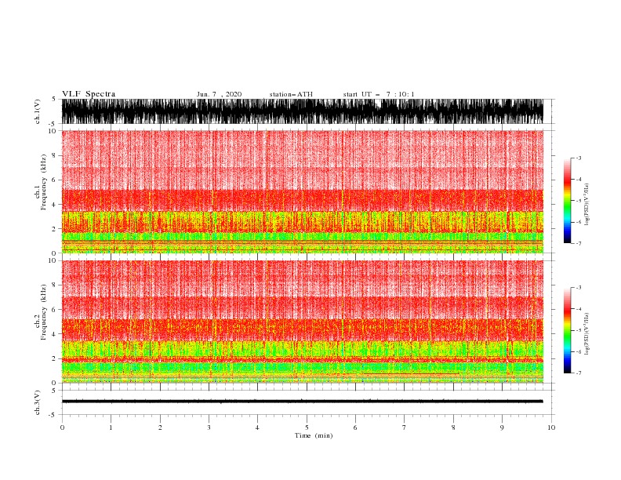Click the "-7" label on ch.1 color bar

point(579,244)
